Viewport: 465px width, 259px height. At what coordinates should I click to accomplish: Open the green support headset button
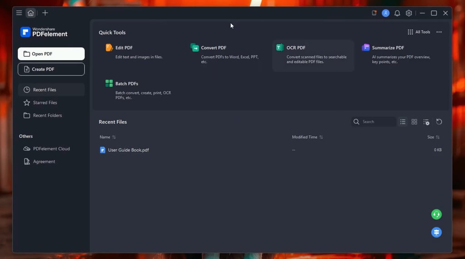[x=436, y=214]
